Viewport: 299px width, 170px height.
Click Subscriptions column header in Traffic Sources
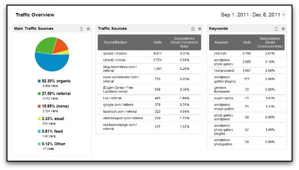(184, 42)
